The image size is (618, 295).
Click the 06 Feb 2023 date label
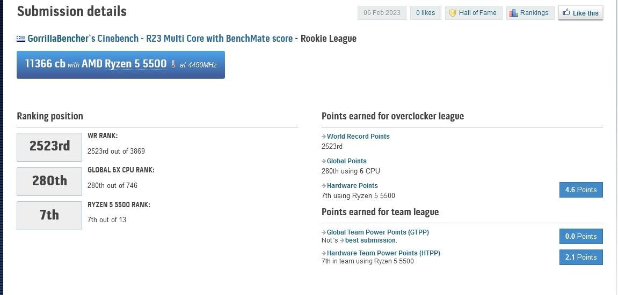pos(382,13)
